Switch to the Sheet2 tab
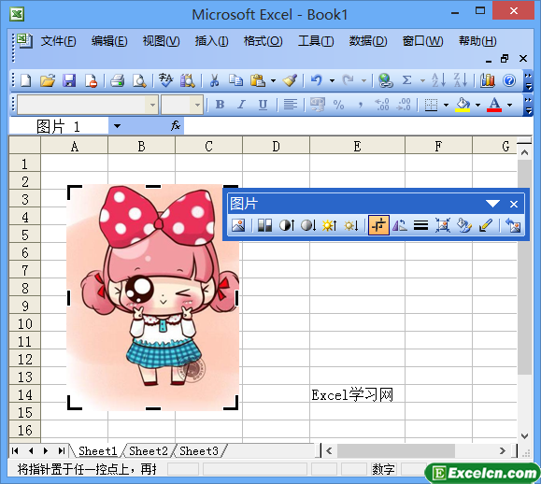The height and width of the screenshot is (484, 541). tap(149, 451)
